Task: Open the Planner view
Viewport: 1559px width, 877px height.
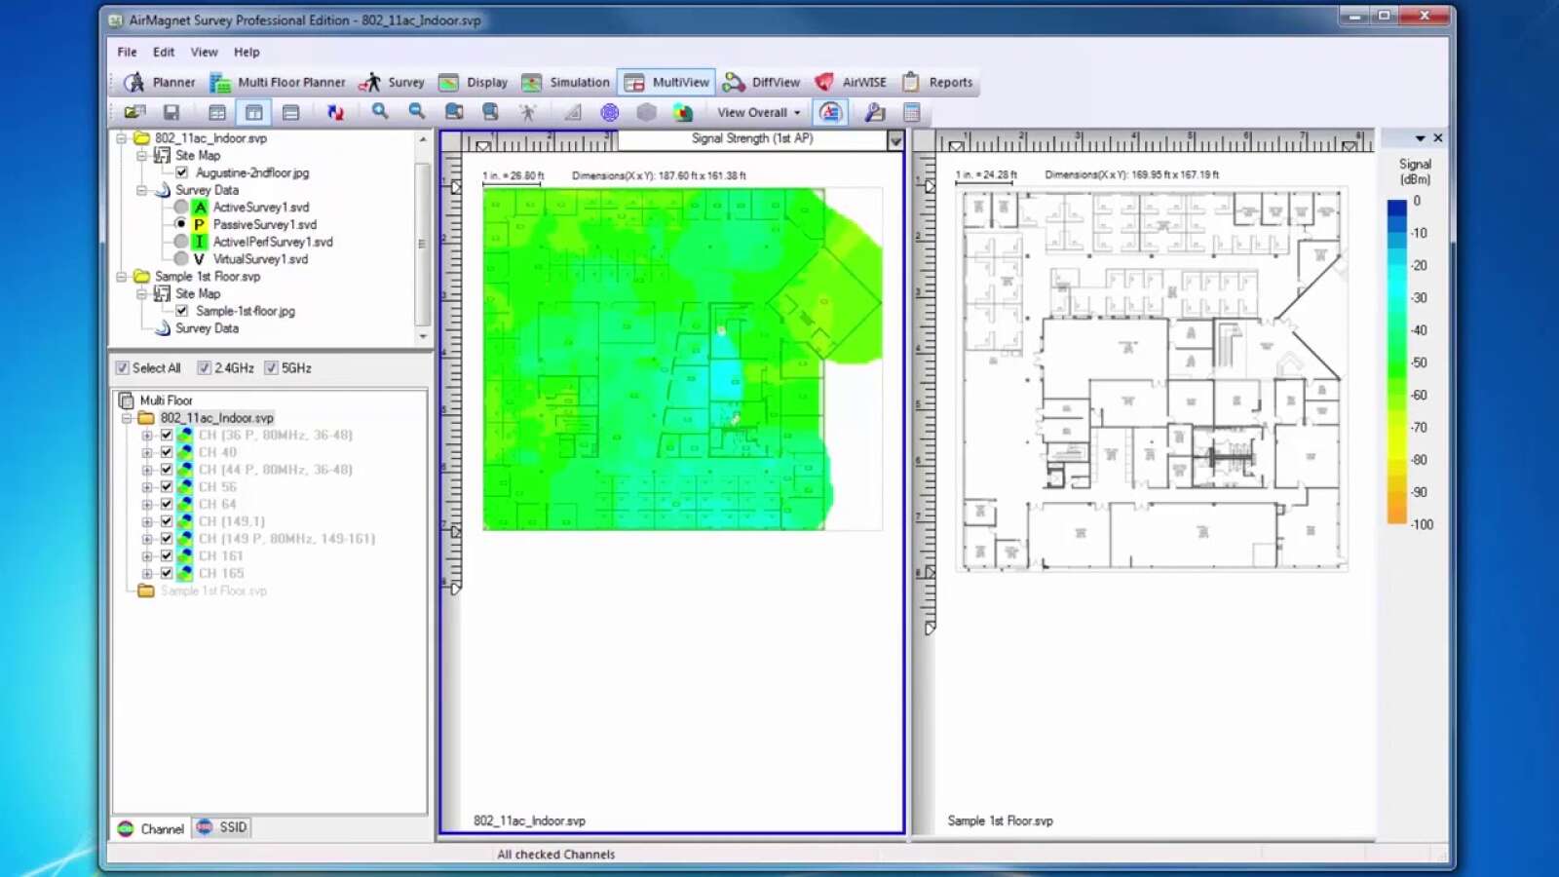Action: [x=160, y=82]
